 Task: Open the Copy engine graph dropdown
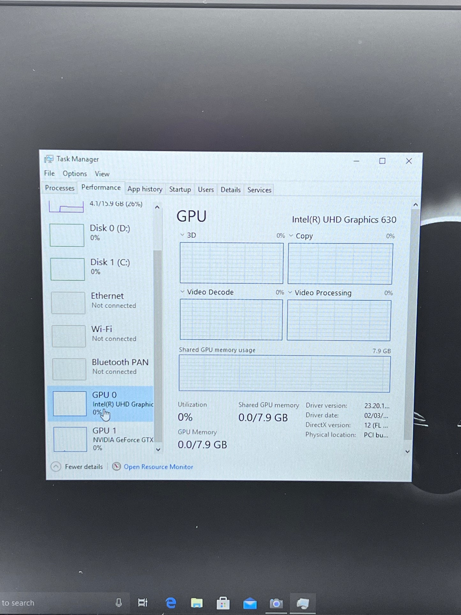[291, 236]
